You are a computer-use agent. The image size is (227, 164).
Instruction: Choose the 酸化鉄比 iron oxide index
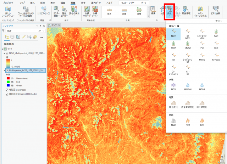pos(173,104)
